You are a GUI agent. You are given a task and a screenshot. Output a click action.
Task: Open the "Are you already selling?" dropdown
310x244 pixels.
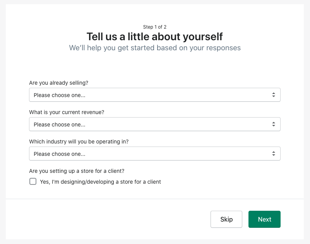(x=154, y=95)
